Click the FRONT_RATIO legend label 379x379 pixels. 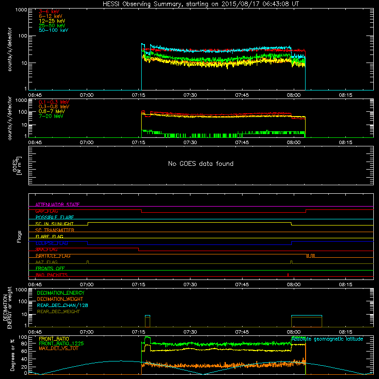[54, 339]
